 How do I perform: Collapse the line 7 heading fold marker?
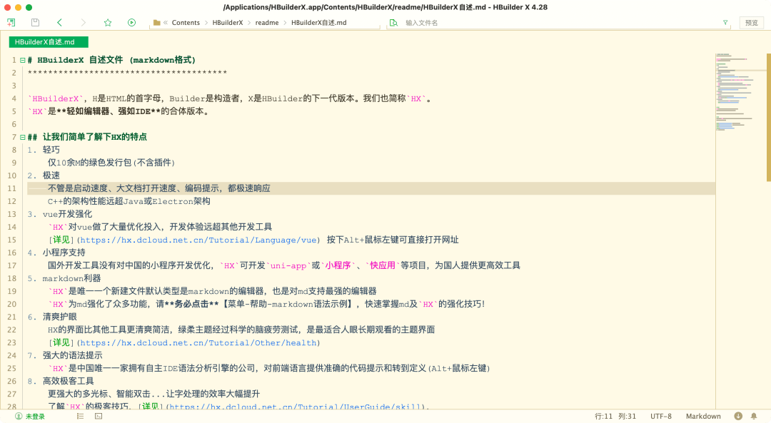point(23,137)
